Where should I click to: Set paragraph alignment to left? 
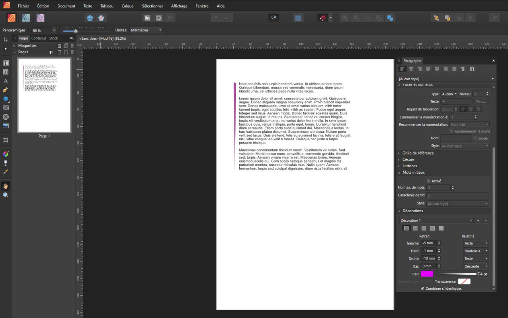(402, 69)
